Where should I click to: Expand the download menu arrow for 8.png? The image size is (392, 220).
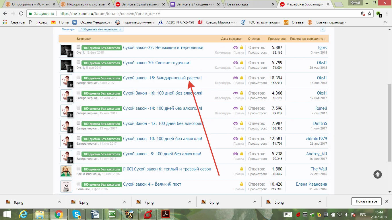pos(125,202)
